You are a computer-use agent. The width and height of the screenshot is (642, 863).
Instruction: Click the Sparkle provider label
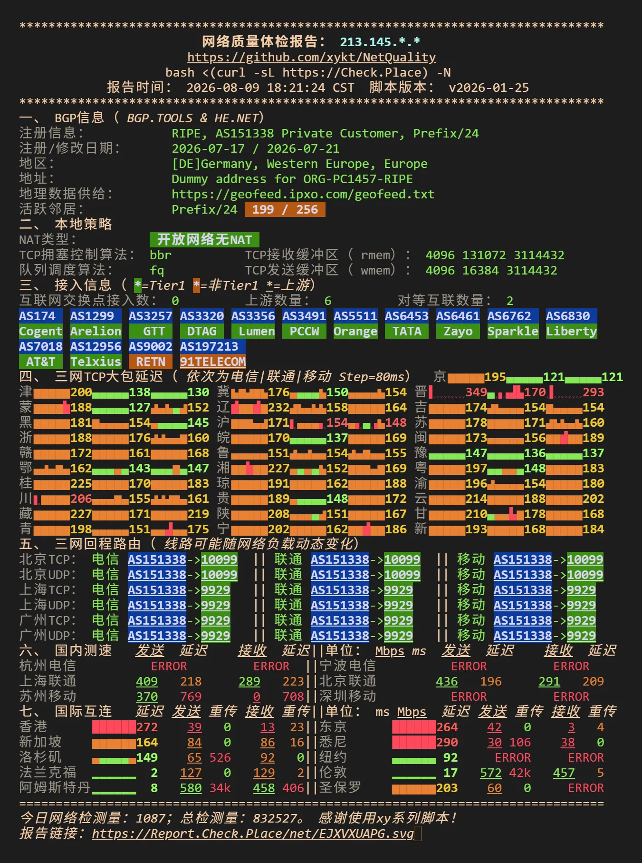coord(513,331)
